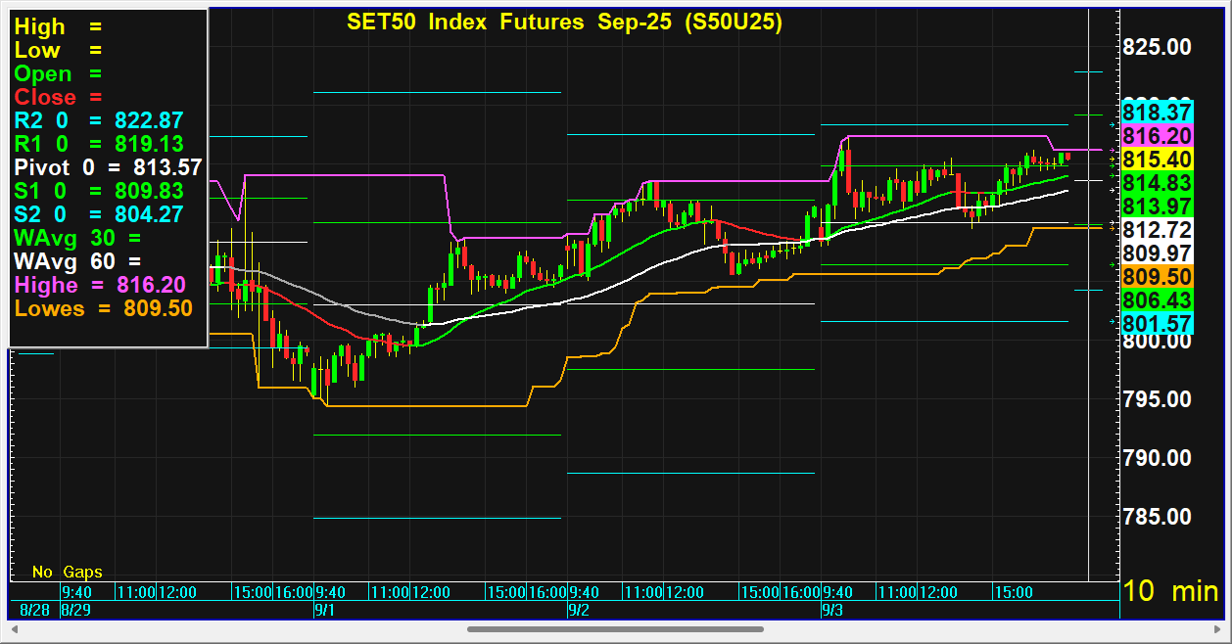The image size is (1232, 644).
Task: Click the 'S1 0 = 809.83' legend row
Action: pyautogui.click(x=99, y=191)
